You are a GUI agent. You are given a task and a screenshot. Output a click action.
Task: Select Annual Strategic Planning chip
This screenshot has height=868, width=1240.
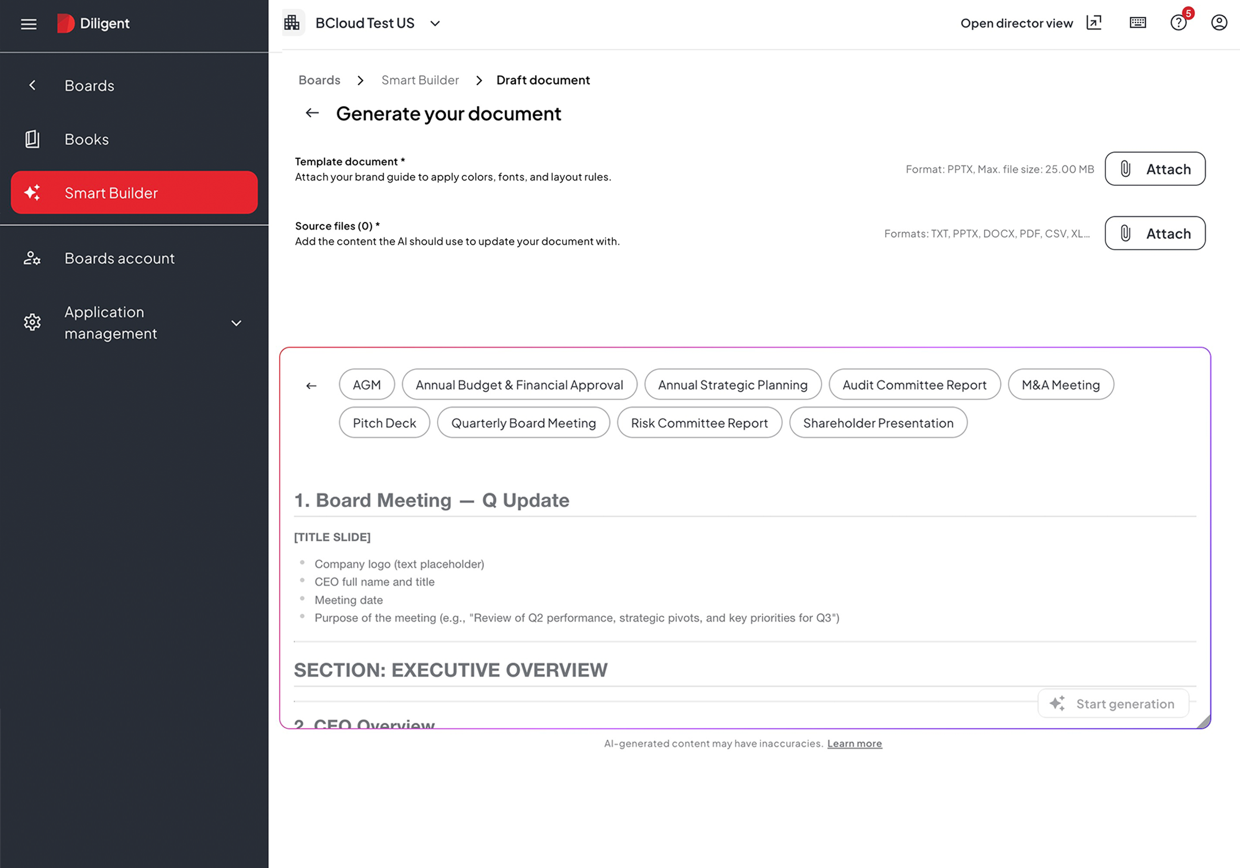click(733, 385)
